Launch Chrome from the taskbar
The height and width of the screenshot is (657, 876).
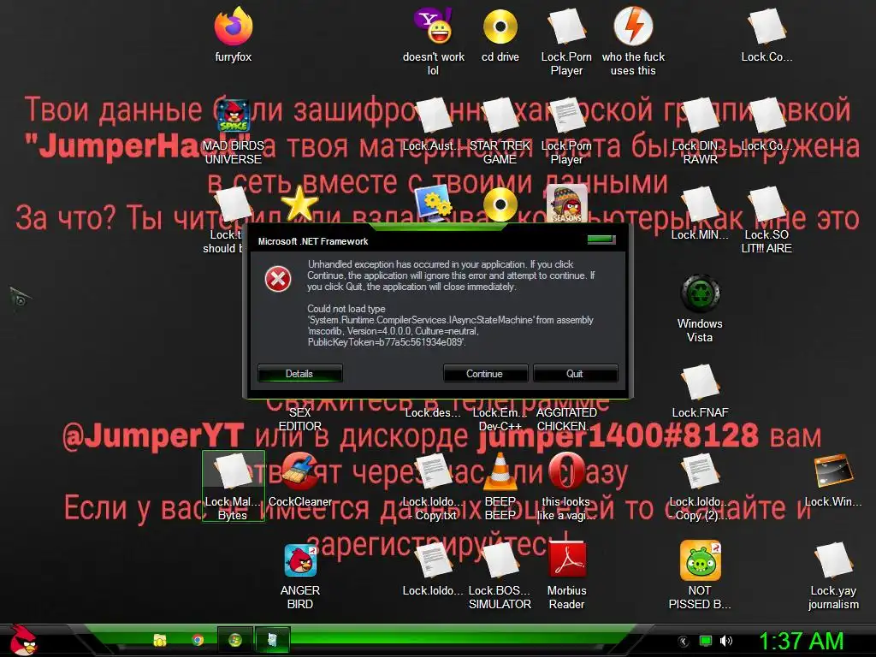pyautogui.click(x=198, y=640)
